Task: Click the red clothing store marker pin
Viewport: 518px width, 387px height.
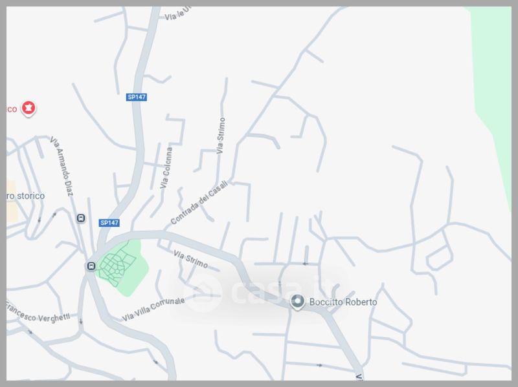Action: click(28, 109)
